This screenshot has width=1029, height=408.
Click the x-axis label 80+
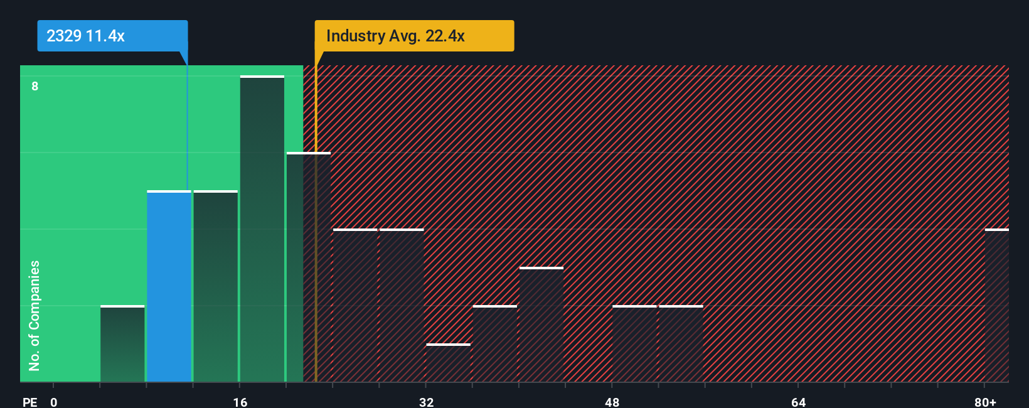pyautogui.click(x=986, y=402)
